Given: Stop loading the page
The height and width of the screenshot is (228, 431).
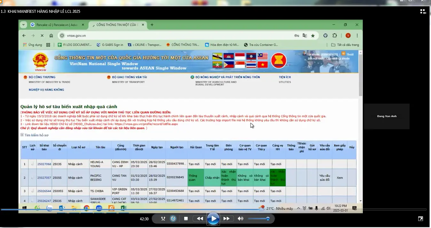Looking at the screenshot, I should [42, 35].
